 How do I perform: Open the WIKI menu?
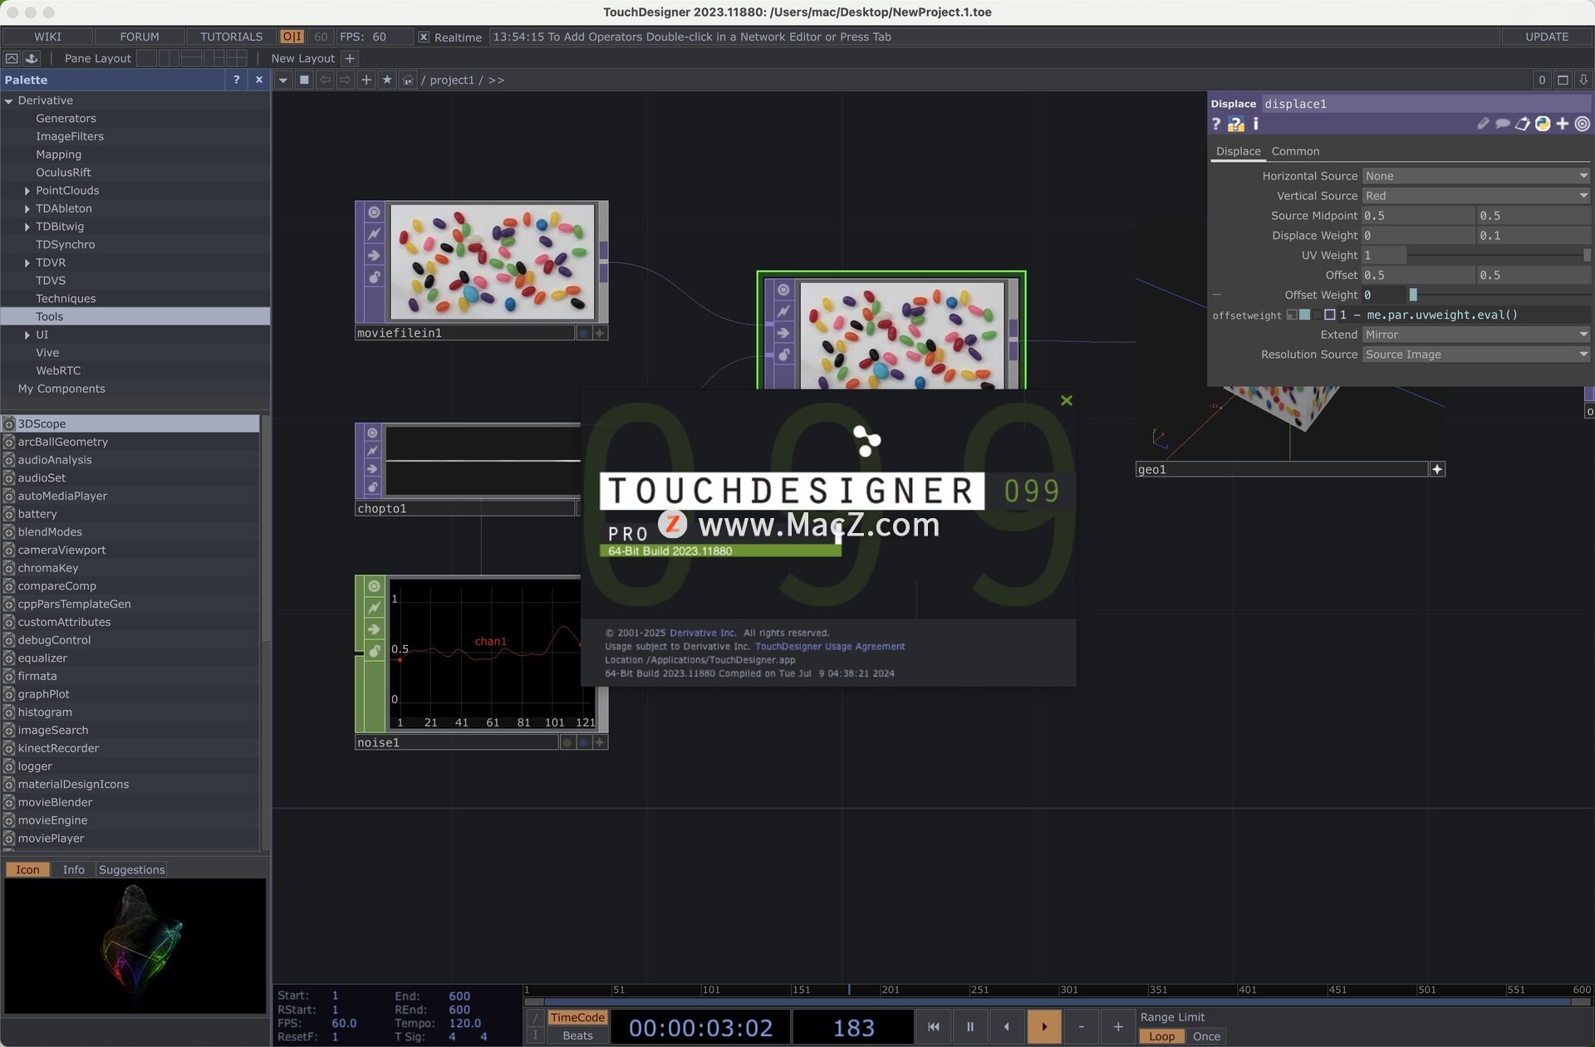47,37
